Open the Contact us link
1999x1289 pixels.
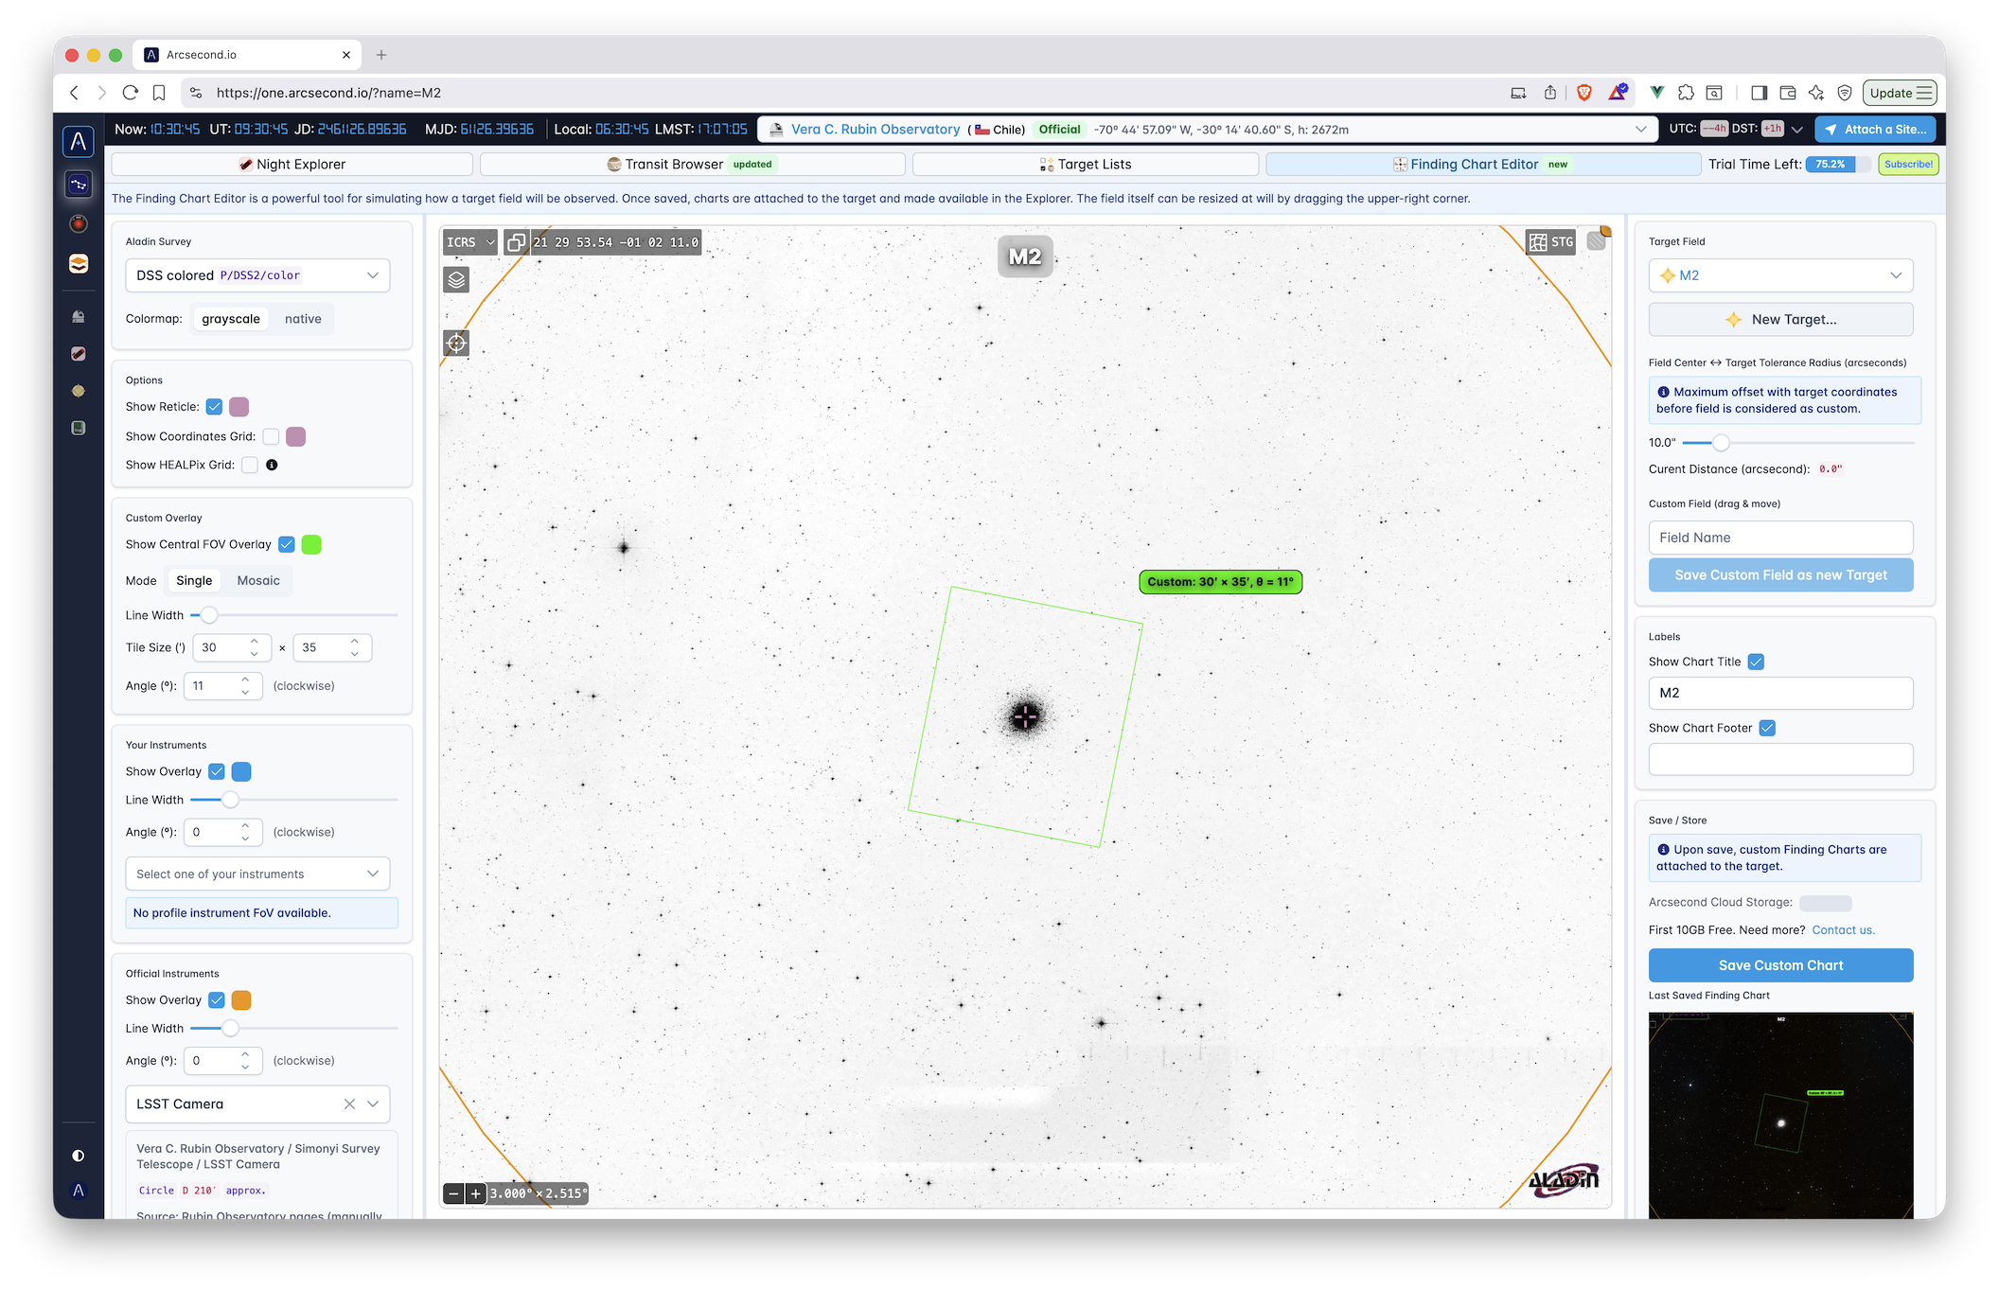[1843, 930]
